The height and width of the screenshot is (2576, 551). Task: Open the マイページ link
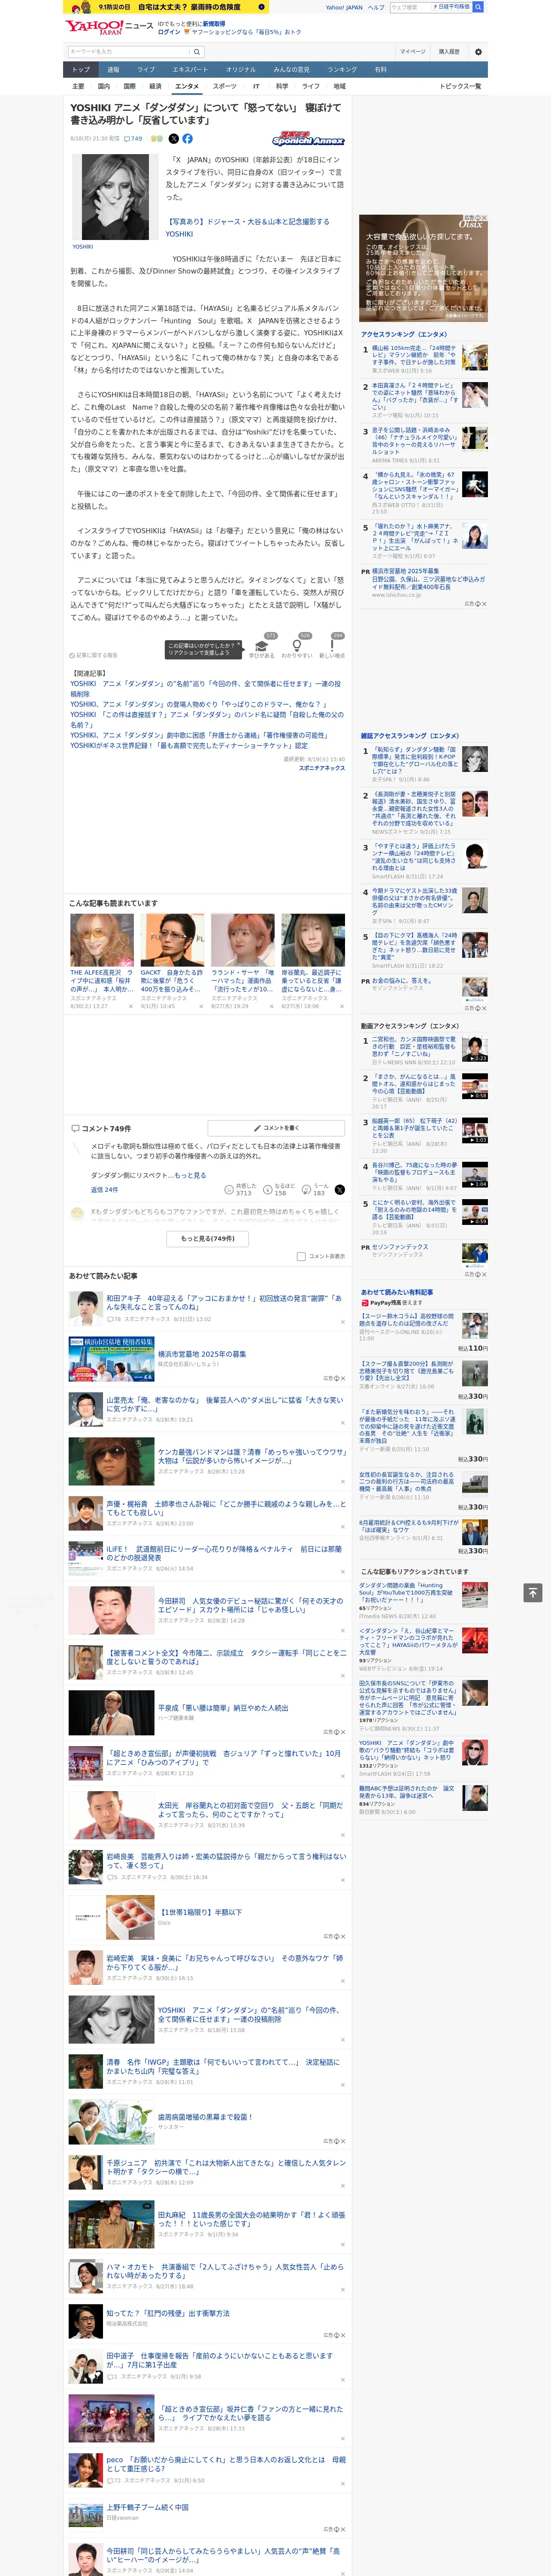click(x=412, y=52)
